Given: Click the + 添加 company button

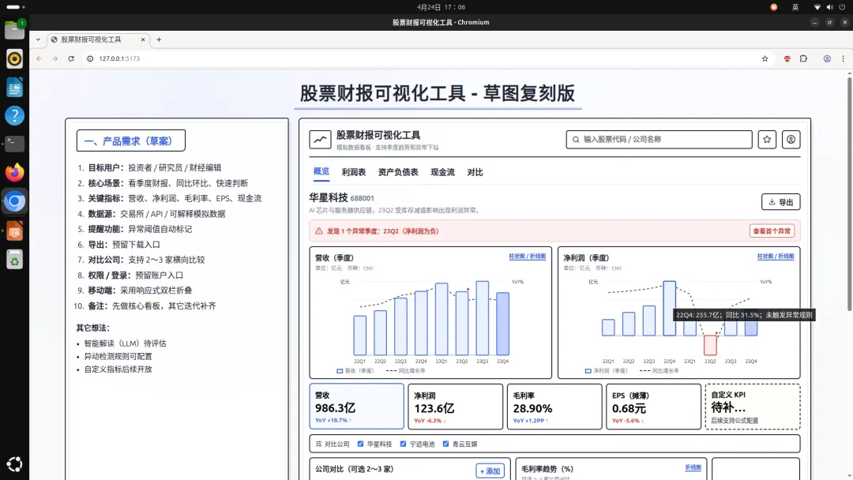Looking at the screenshot, I should (490, 471).
